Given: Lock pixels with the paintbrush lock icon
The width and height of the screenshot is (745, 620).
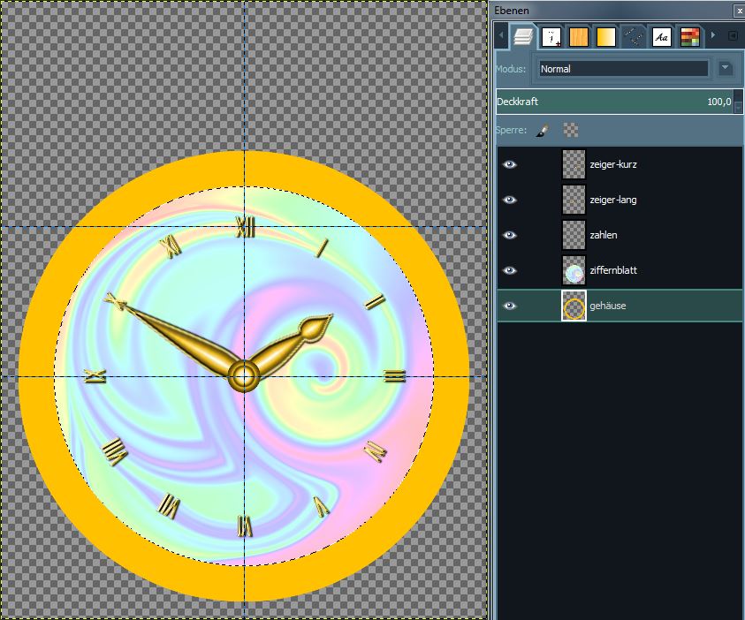Looking at the screenshot, I should click(x=544, y=130).
